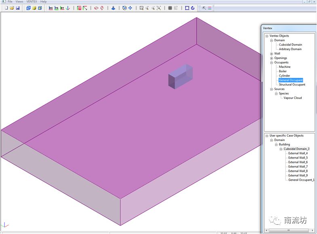Screen dimensions: 317x234
Task: Select the pan move arrows tool
Action: tap(130, 8)
